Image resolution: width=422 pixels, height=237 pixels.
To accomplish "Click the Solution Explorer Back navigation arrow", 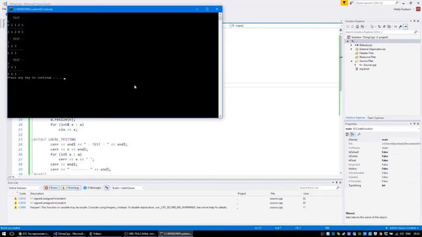I will [347, 26].
